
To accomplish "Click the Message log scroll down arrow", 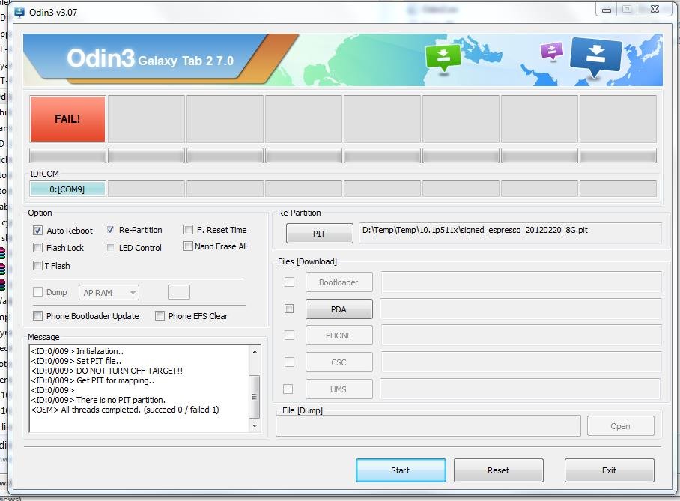I will [x=255, y=426].
